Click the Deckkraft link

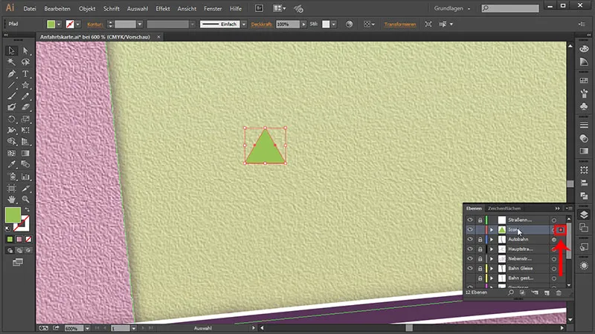[x=262, y=24]
